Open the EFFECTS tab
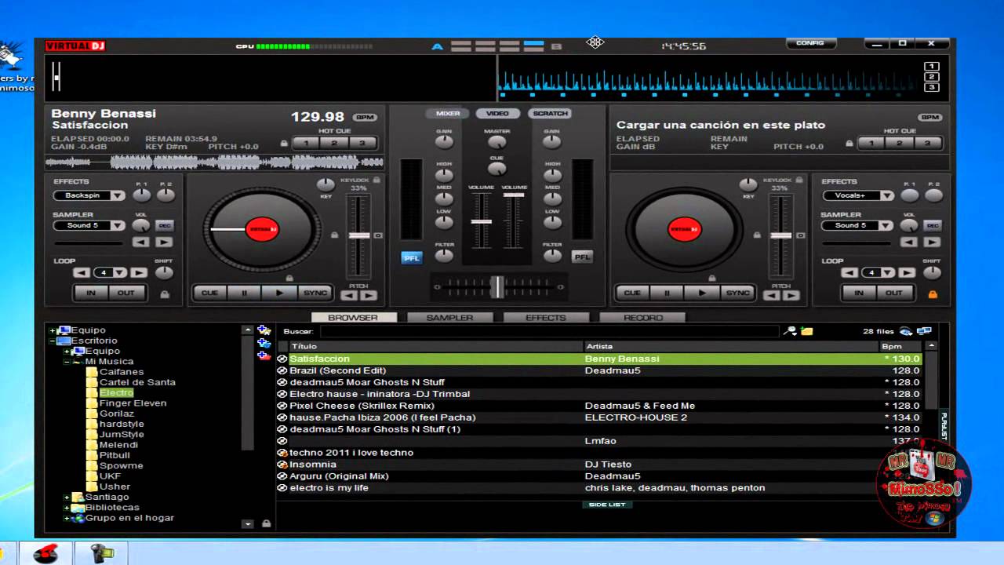Screen dimensions: 1004x565 pos(546,318)
